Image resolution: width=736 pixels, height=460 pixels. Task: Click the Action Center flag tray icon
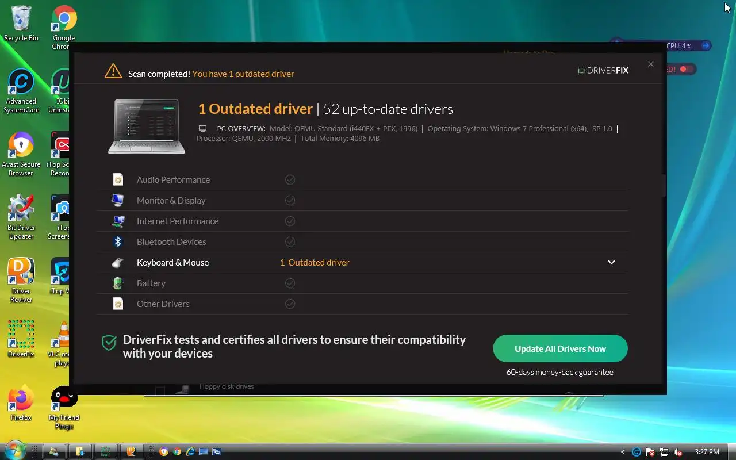point(650,452)
